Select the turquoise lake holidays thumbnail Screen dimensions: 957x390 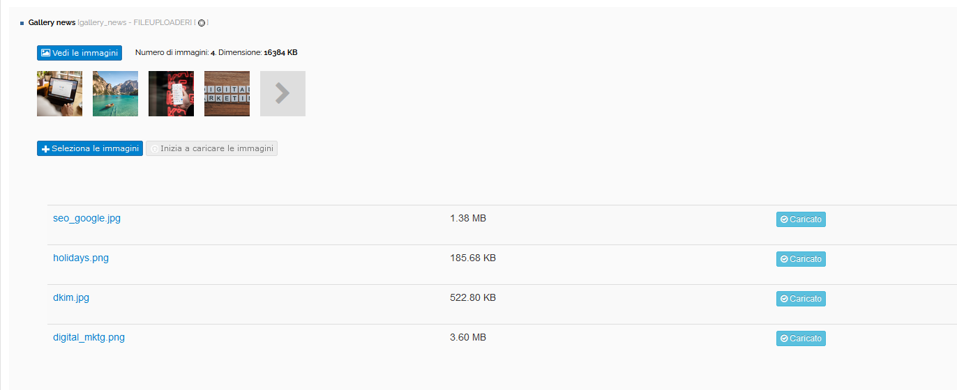pyautogui.click(x=115, y=93)
